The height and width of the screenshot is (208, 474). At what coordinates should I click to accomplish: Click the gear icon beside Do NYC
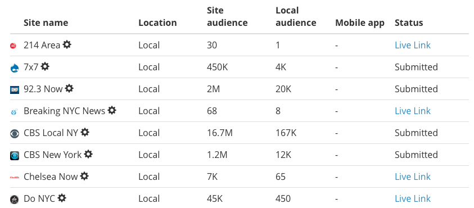click(62, 198)
